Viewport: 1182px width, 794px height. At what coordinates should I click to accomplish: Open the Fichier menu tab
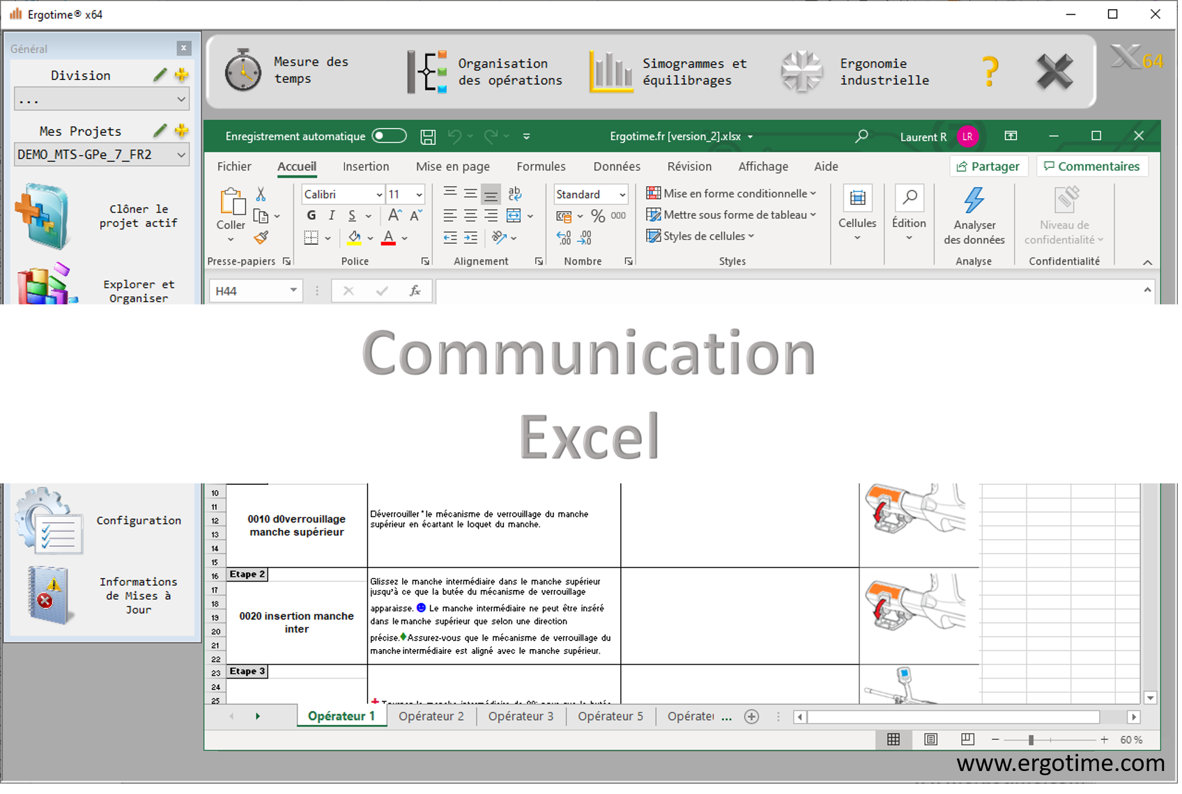coord(234,166)
